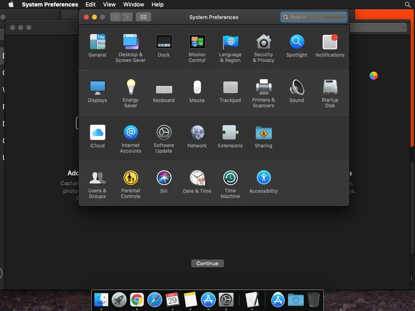Open Mouse preferences
Viewport: 415px width, 311px height.
tap(197, 91)
